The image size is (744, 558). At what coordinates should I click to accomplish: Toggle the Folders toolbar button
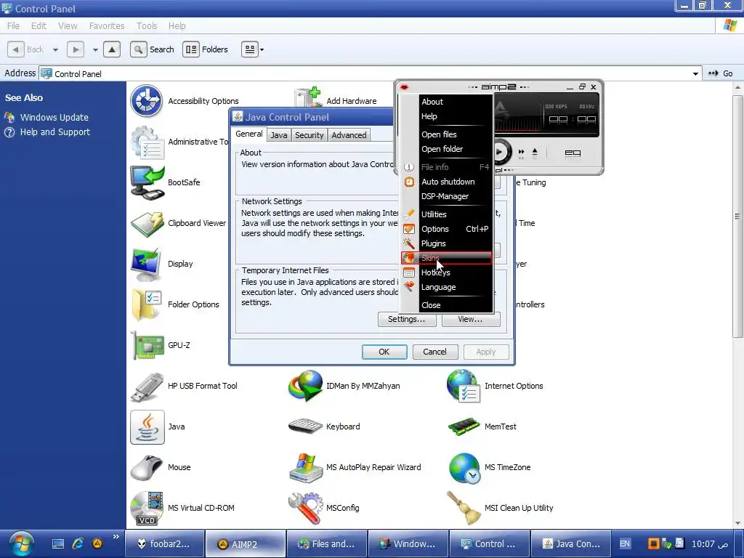pos(206,49)
